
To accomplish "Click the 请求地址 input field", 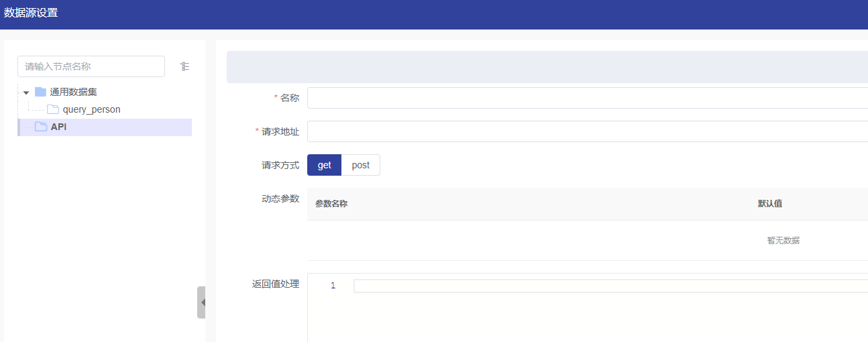I will [587, 131].
